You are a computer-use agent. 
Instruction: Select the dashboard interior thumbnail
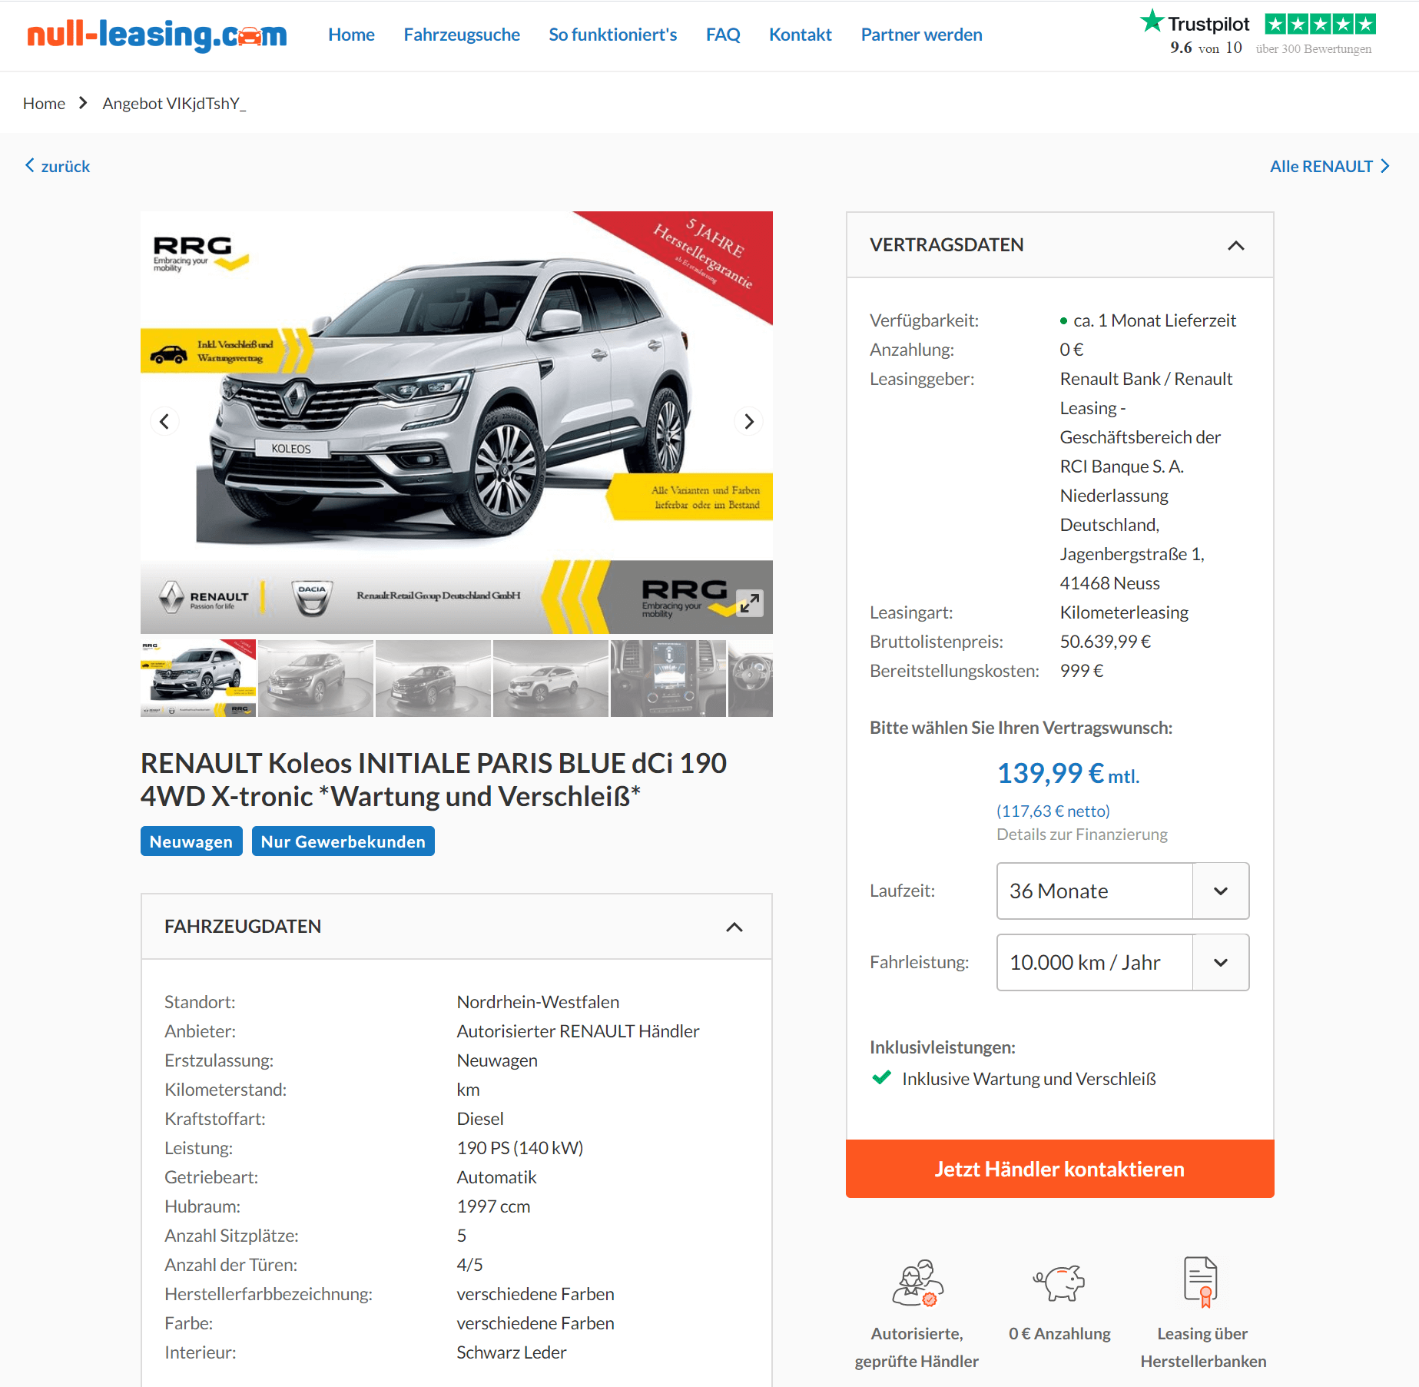click(668, 678)
